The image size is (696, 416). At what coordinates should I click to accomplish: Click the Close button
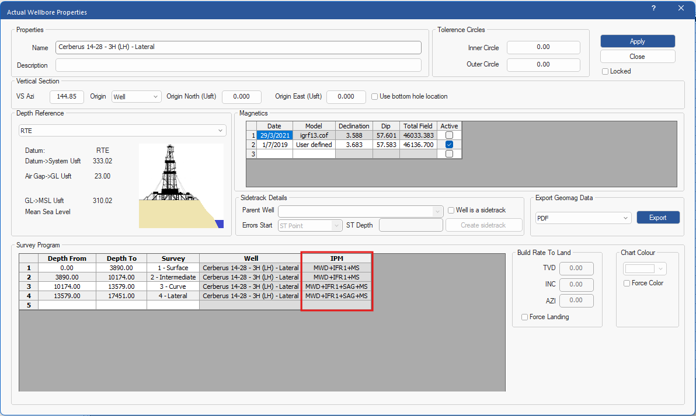(637, 57)
